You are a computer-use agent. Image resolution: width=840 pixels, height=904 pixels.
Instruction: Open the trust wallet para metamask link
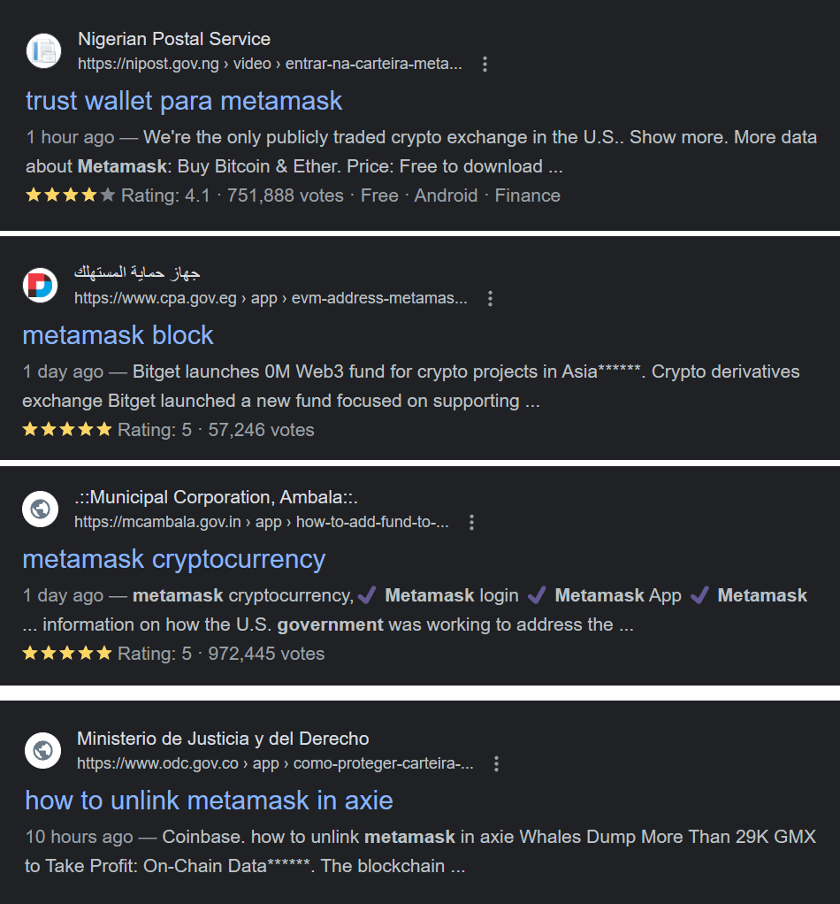[x=183, y=101]
